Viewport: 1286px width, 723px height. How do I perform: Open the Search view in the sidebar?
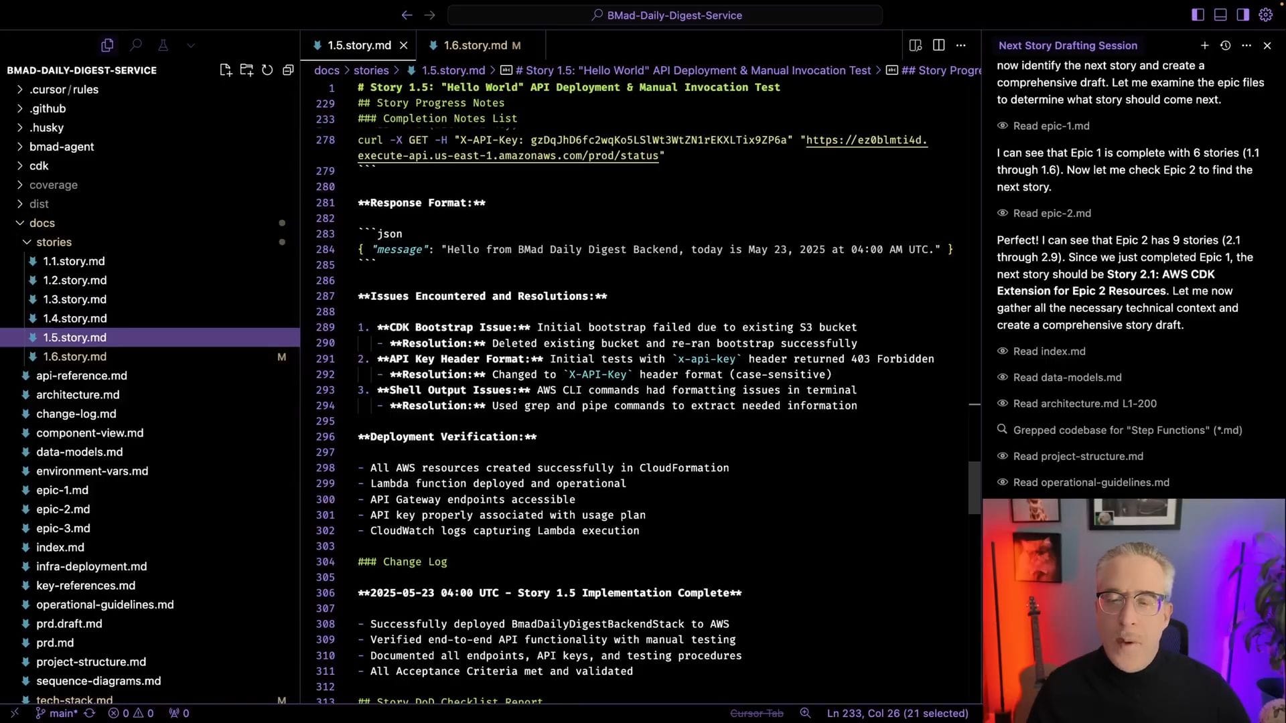click(x=136, y=45)
